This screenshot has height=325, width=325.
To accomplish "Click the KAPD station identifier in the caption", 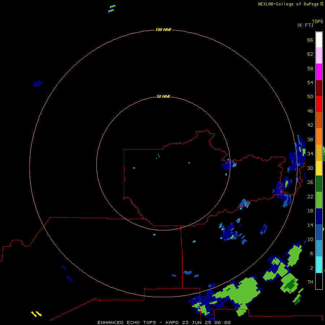I will point(173,322).
